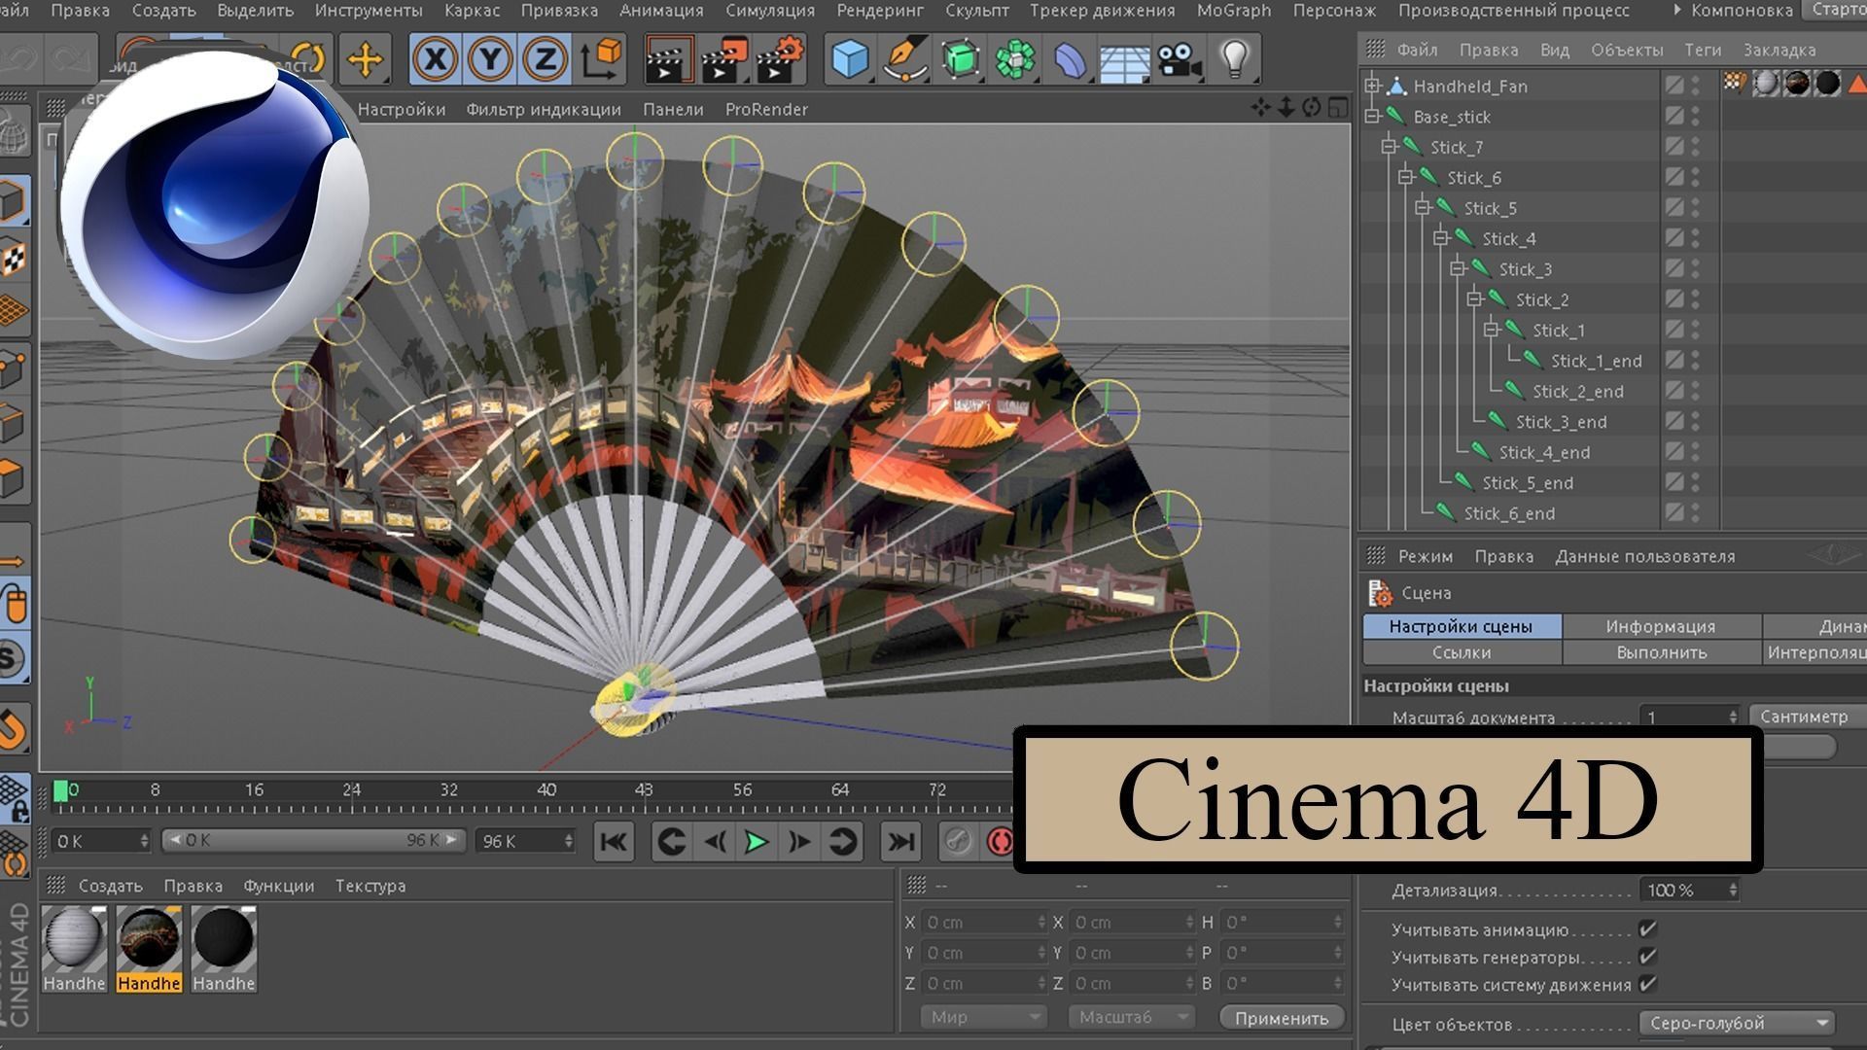1867x1050 pixels.
Task: Select the spline pen tool
Action: [904, 60]
